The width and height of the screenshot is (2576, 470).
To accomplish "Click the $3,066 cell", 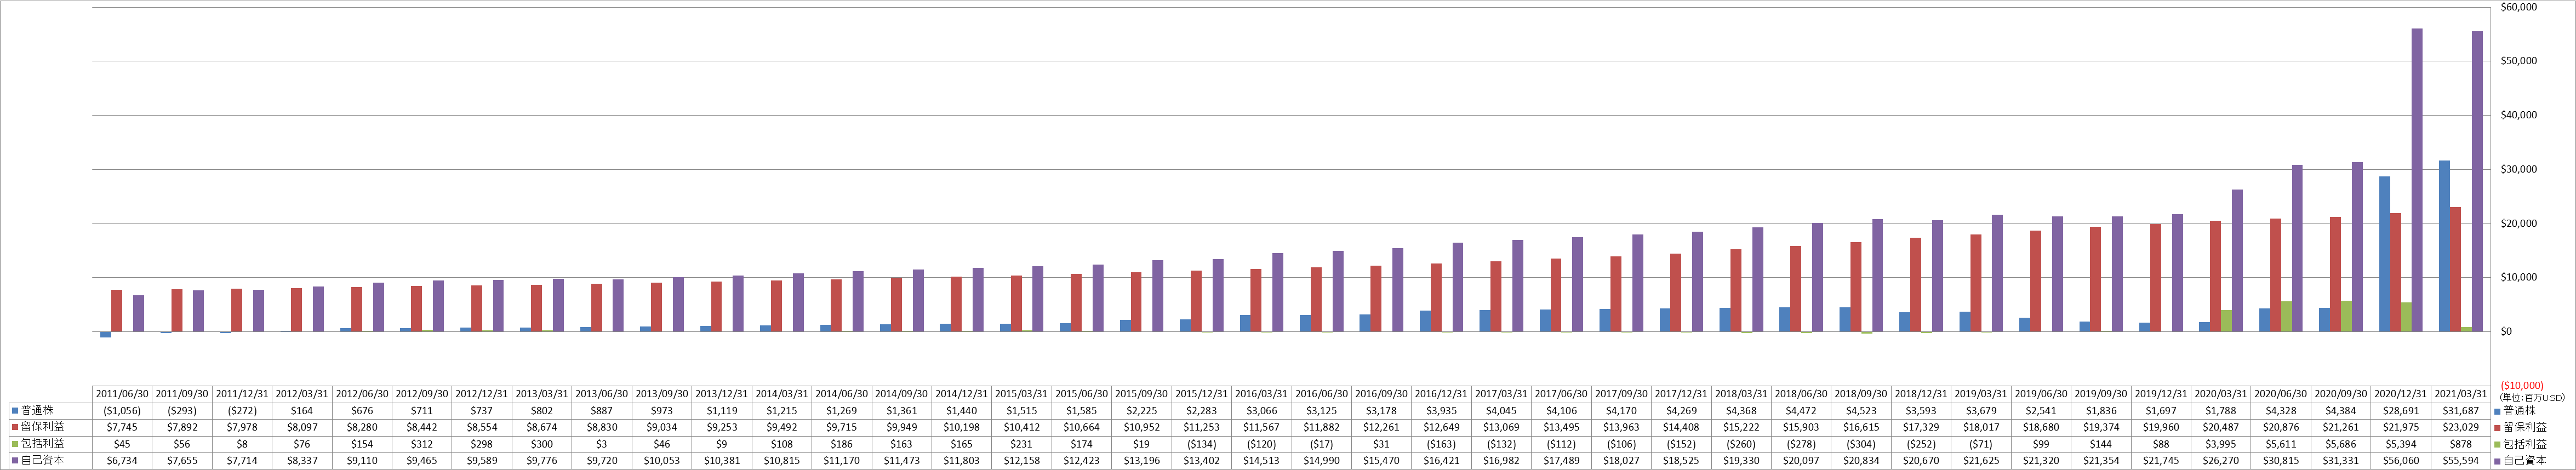I will point(1262,411).
